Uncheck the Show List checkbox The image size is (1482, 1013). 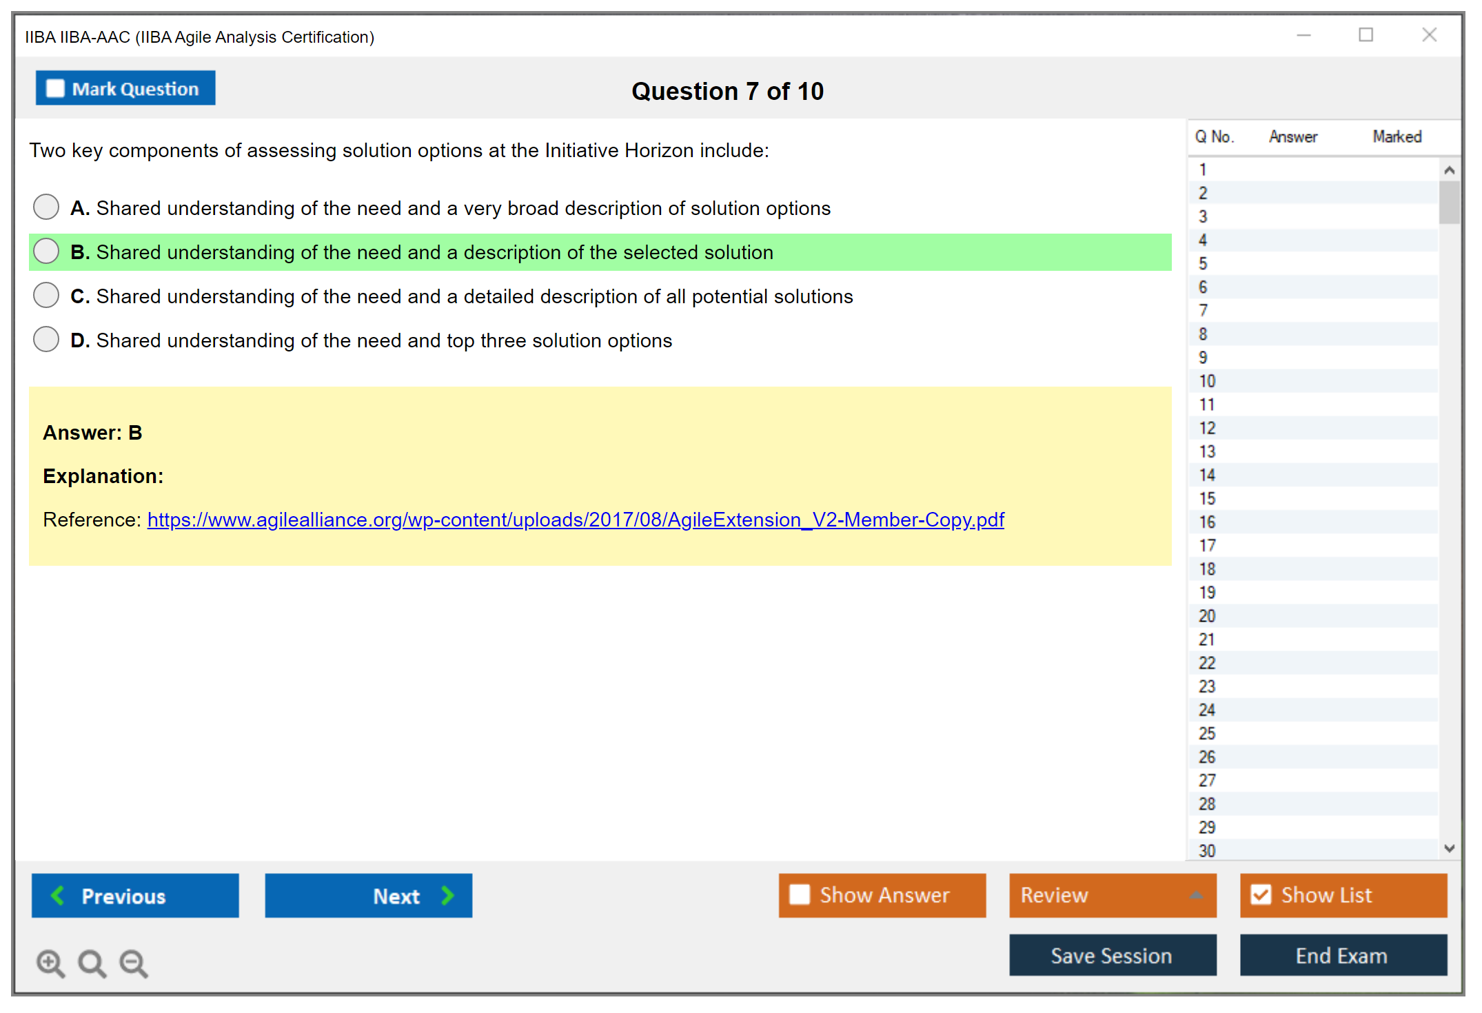pyautogui.click(x=1261, y=894)
